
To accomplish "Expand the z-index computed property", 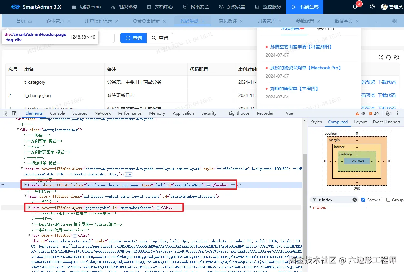I will click(x=311, y=207).
